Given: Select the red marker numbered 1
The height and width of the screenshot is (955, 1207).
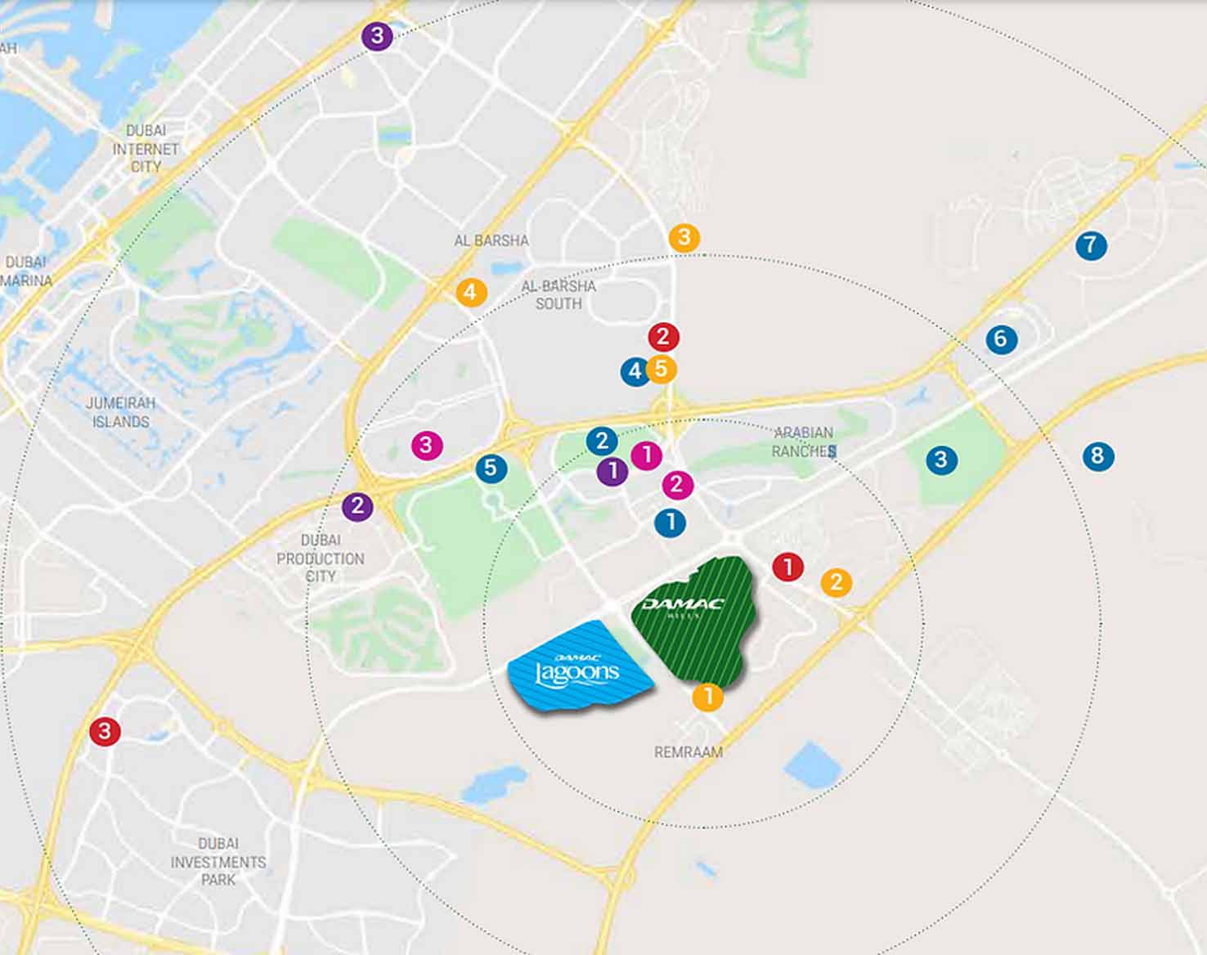Looking at the screenshot, I should point(788,567).
